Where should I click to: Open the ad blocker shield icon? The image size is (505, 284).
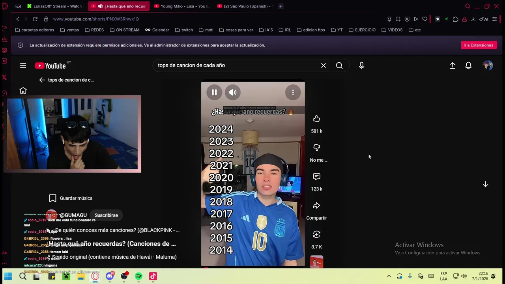407,19
